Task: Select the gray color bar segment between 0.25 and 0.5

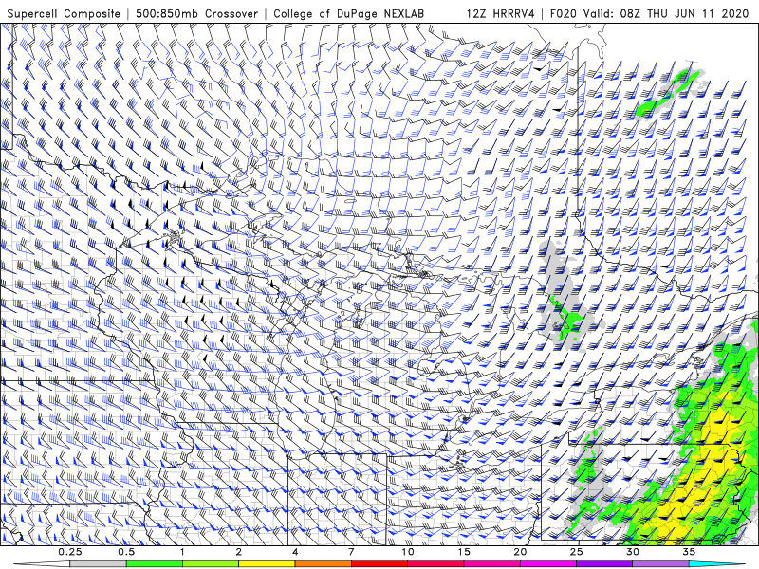Action: tap(99, 564)
